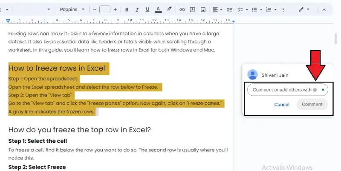This screenshot has height=171, width=341.
Task: Click line "A gray line indicates the frozen rows."
Action: click(52, 112)
